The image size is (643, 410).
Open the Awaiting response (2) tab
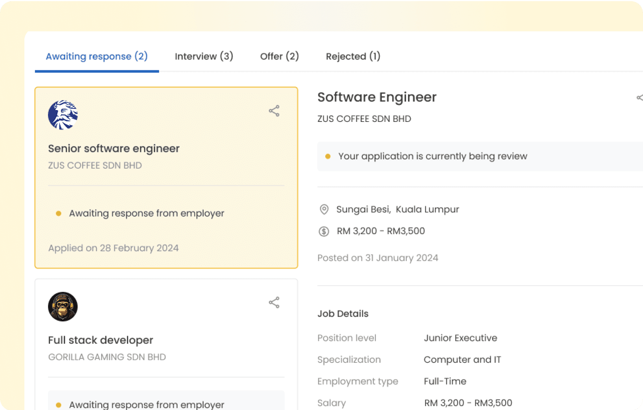[x=96, y=56]
